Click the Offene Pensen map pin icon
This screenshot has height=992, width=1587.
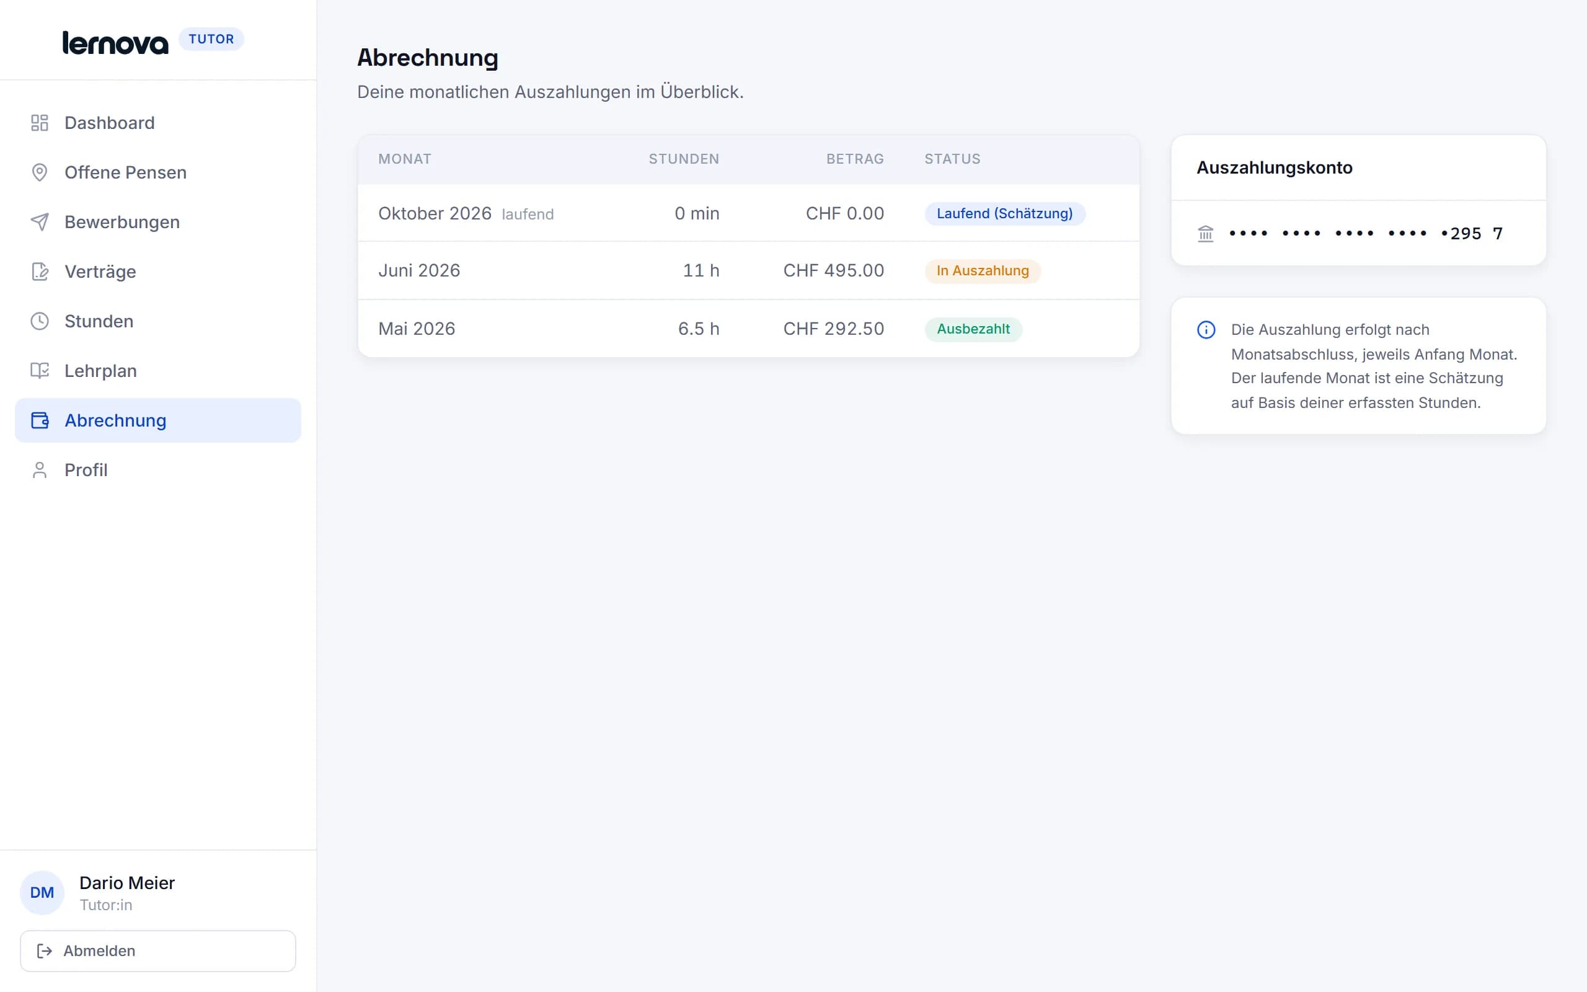click(39, 172)
